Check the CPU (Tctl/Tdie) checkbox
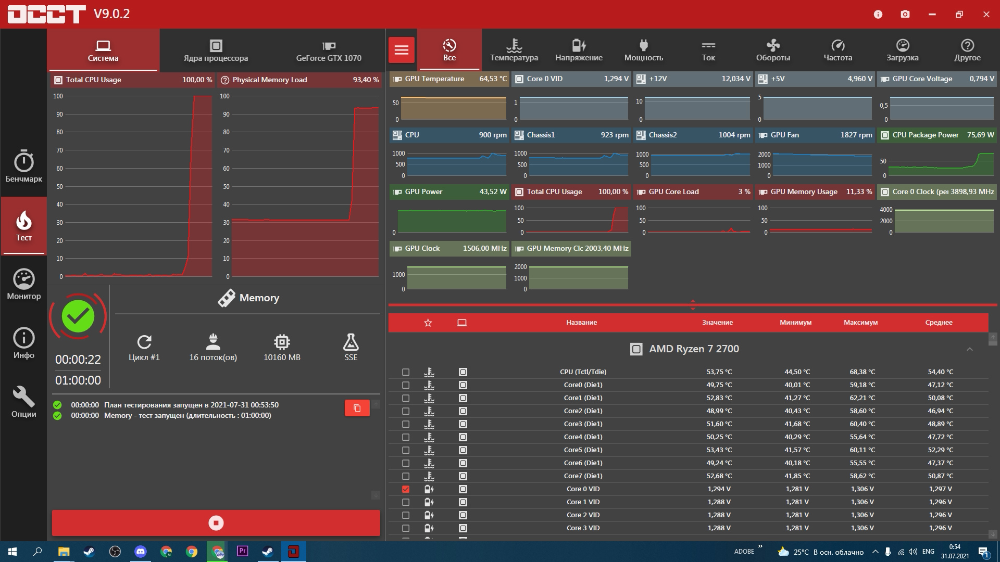1000x562 pixels. [406, 372]
